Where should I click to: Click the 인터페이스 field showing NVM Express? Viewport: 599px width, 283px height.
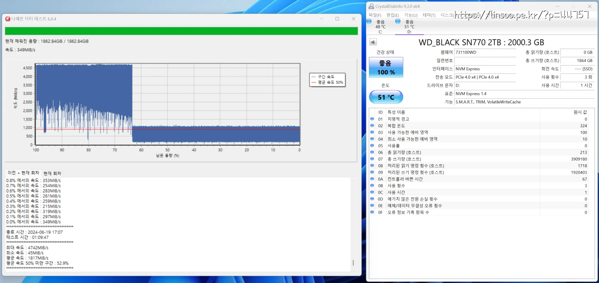pos(485,69)
